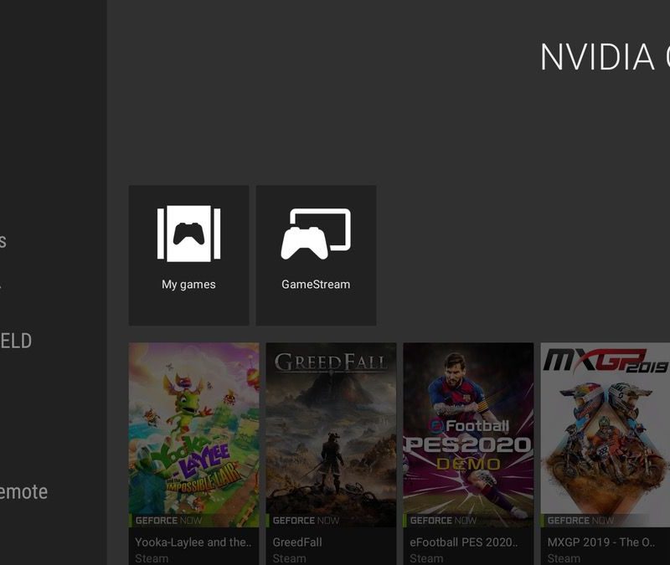Click Steam label under eFootball PES 2020
The height and width of the screenshot is (565, 670).
(x=426, y=558)
